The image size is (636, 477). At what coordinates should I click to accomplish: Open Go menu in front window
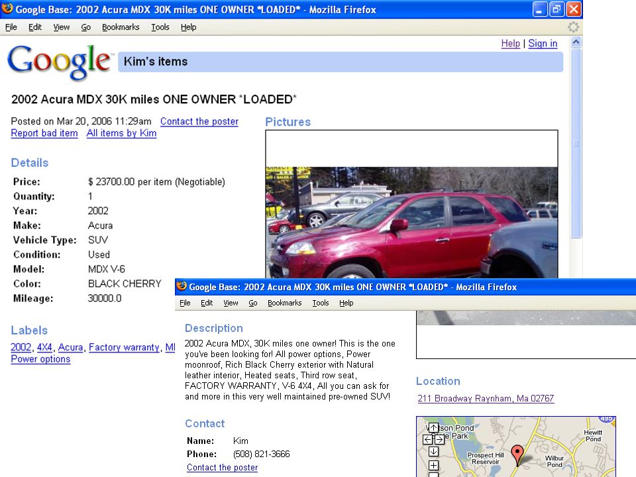(252, 303)
